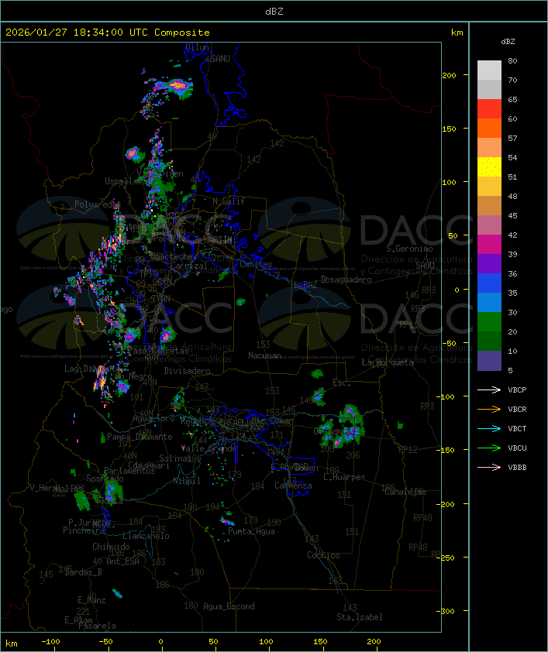Viewport: 548px width, 652px height.
Task: Click the -300 tick on vertical axis
Action: (447, 611)
